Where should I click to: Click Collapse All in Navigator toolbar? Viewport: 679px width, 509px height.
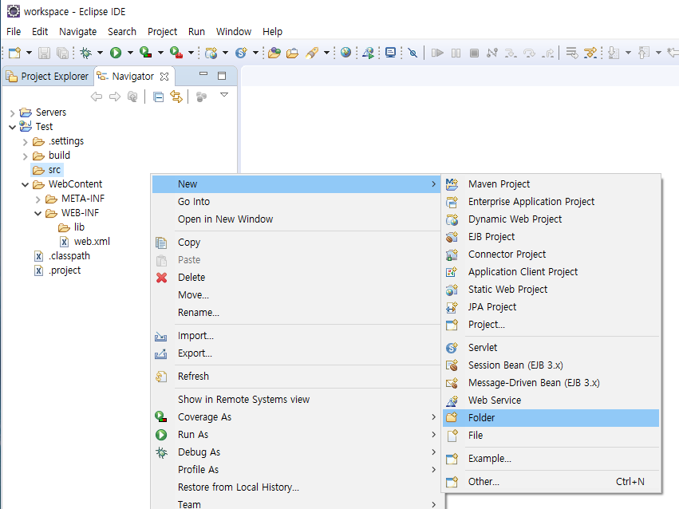pos(159,97)
